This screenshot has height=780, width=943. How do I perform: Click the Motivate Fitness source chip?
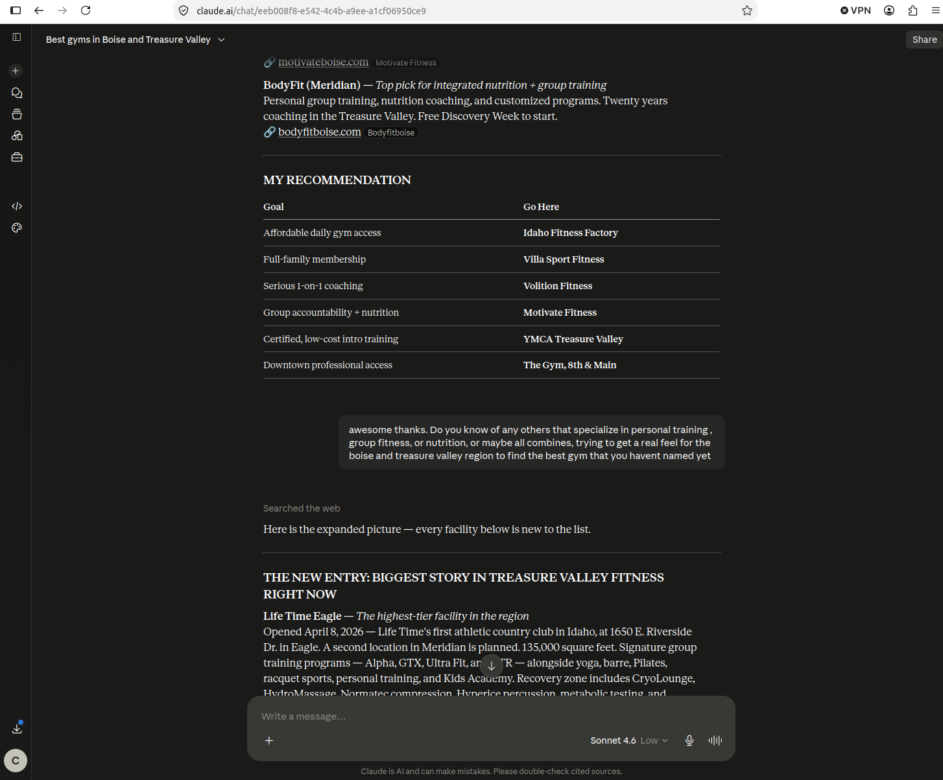(406, 63)
